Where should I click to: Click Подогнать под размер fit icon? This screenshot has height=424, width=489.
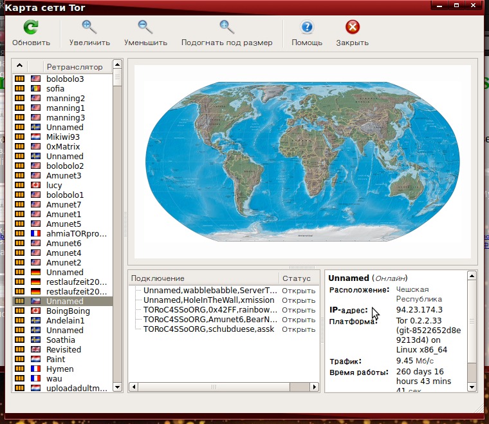[226, 27]
